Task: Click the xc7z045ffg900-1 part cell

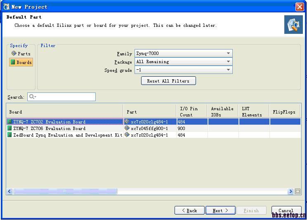Action: [x=150, y=128]
